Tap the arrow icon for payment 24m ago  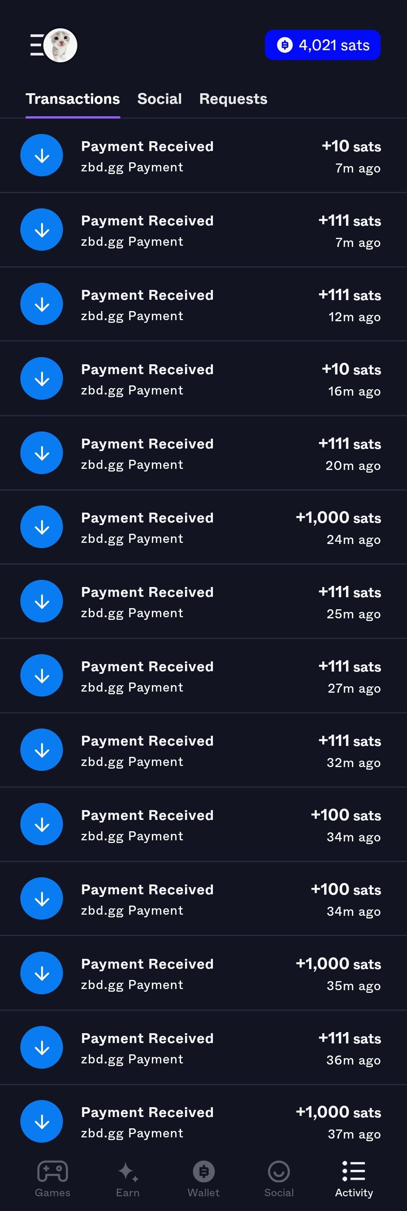pos(42,527)
